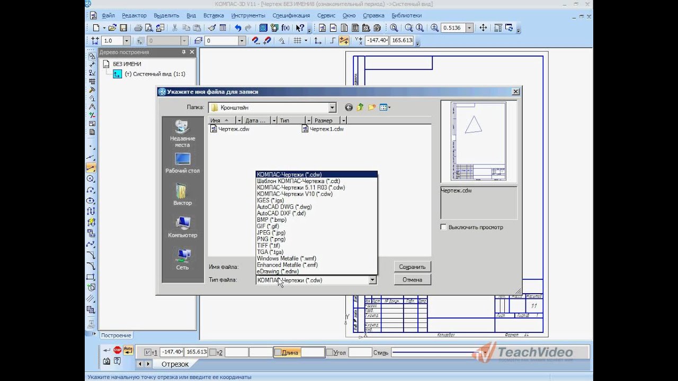Open the Имя column header dropdown
The height and width of the screenshot is (381, 678).
click(x=239, y=120)
